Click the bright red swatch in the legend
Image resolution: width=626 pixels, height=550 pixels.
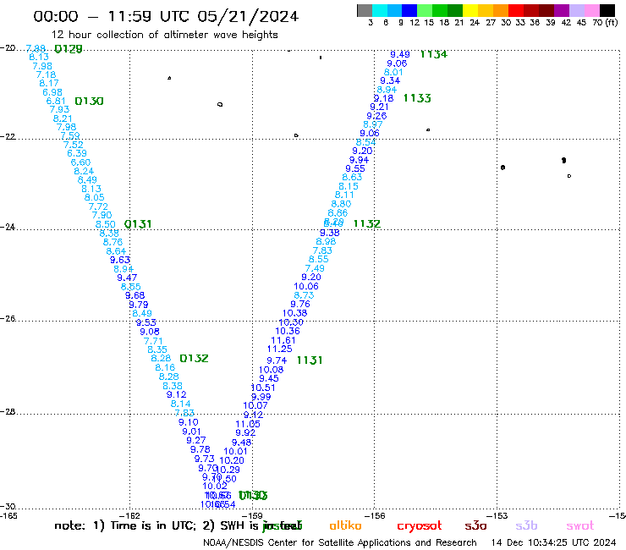point(516,10)
